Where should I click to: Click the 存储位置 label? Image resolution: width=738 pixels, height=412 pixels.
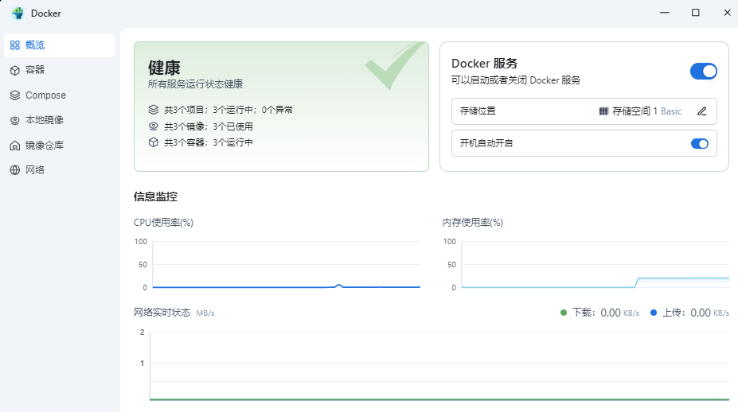point(478,111)
